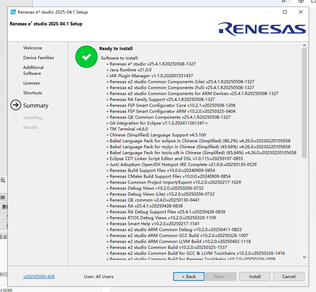The width and height of the screenshot is (316, 292).
Task: Select the Welcome step in the sidebar
Action: 33,48
